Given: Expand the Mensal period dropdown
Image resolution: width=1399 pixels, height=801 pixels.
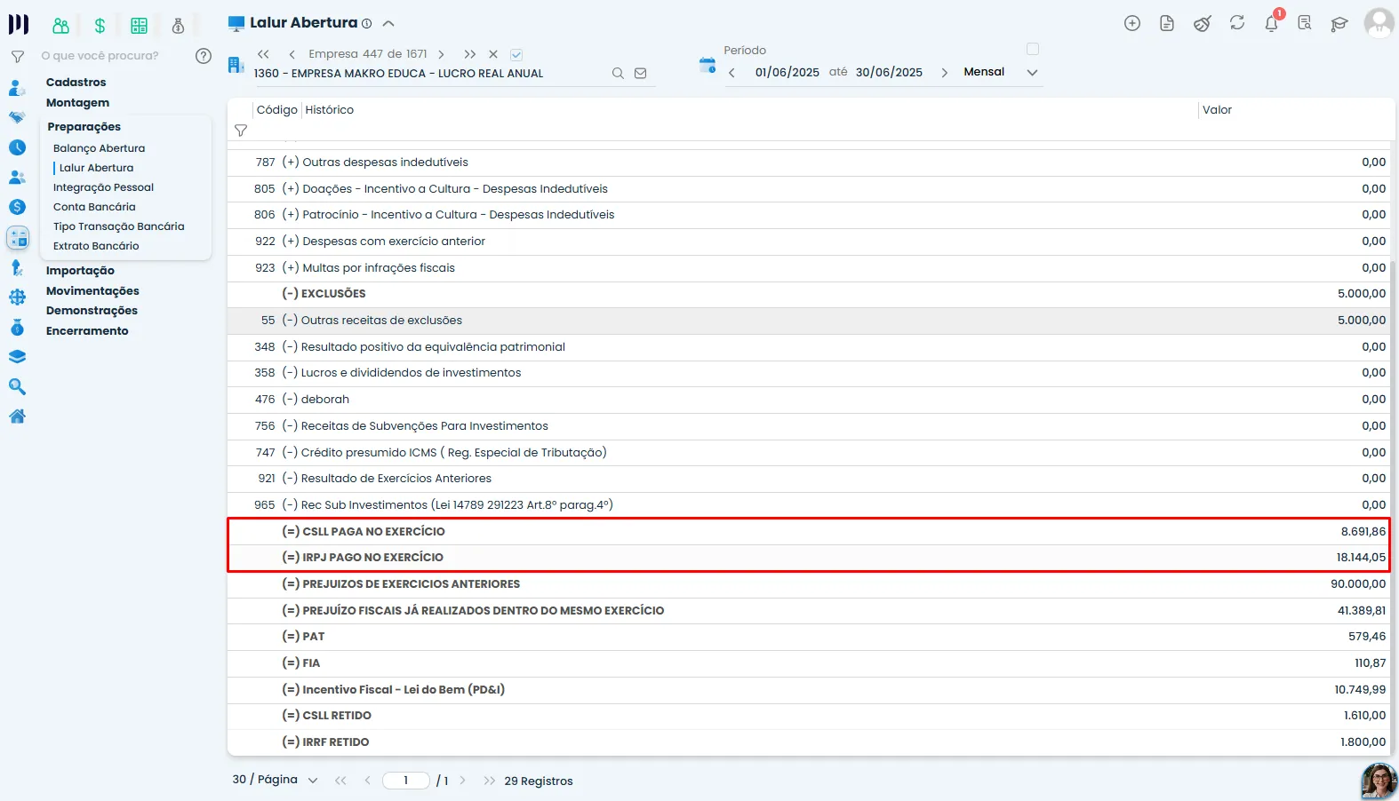Looking at the screenshot, I should [x=1032, y=73].
